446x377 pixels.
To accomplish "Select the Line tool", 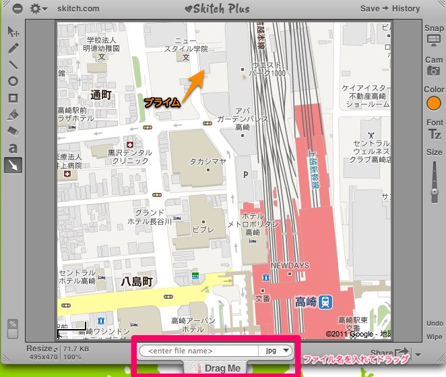I will point(13,65).
